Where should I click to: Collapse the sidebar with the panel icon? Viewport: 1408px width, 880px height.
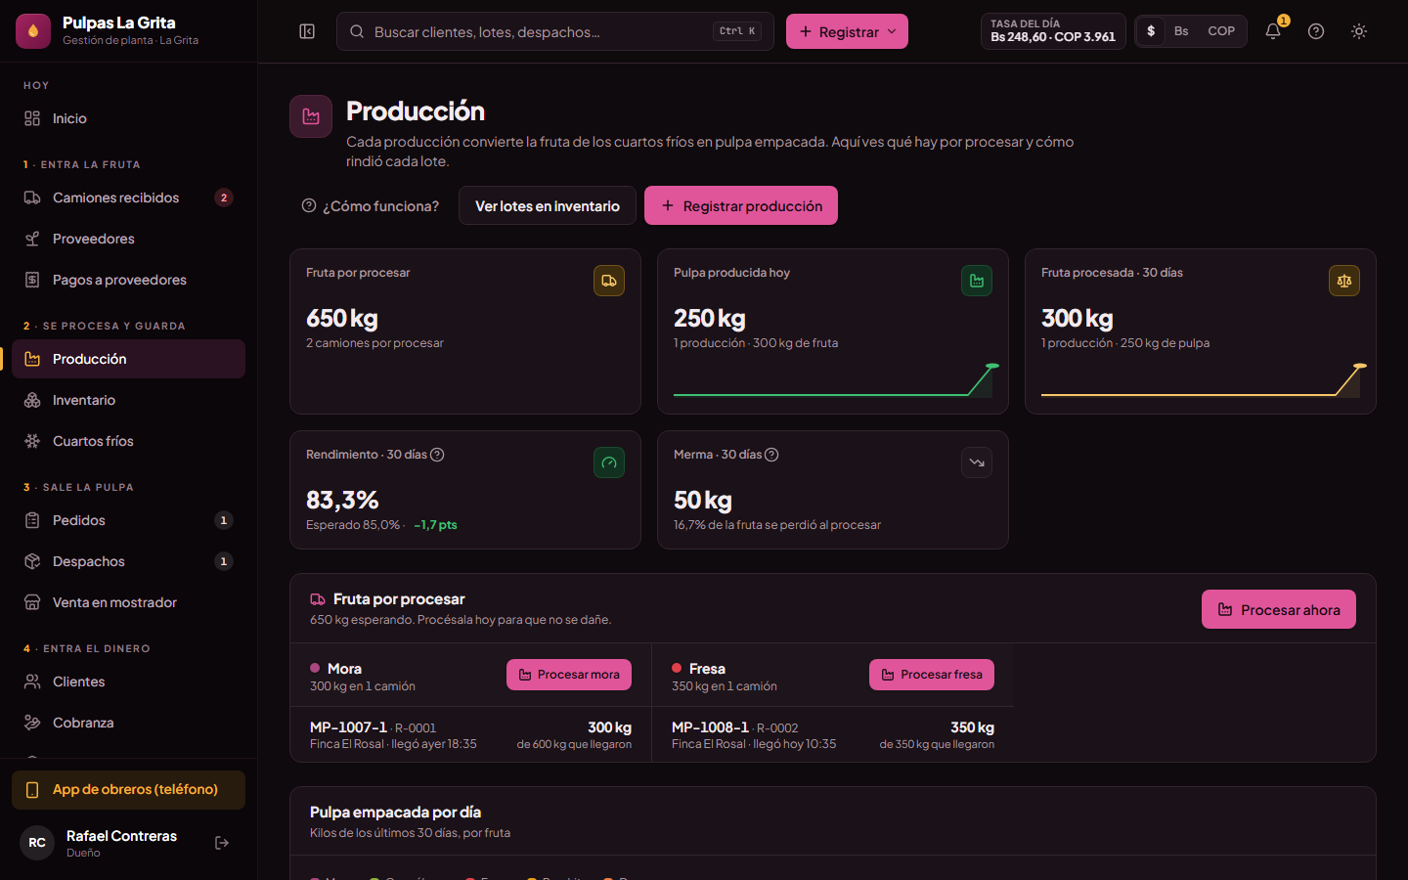pyautogui.click(x=307, y=31)
